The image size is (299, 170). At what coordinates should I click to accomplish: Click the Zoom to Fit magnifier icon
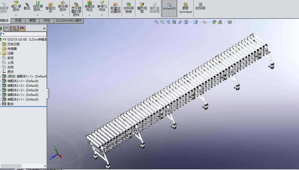coord(156,22)
